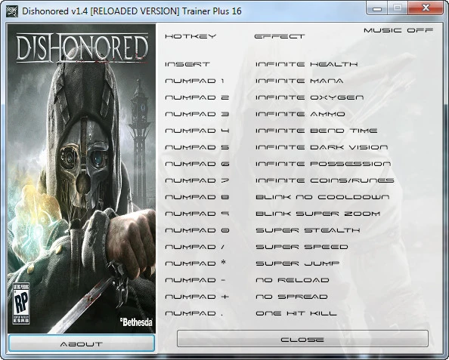Select the Blink No Cooldown effect text
Image resolution: width=449 pixels, height=360 pixels.
(x=323, y=197)
